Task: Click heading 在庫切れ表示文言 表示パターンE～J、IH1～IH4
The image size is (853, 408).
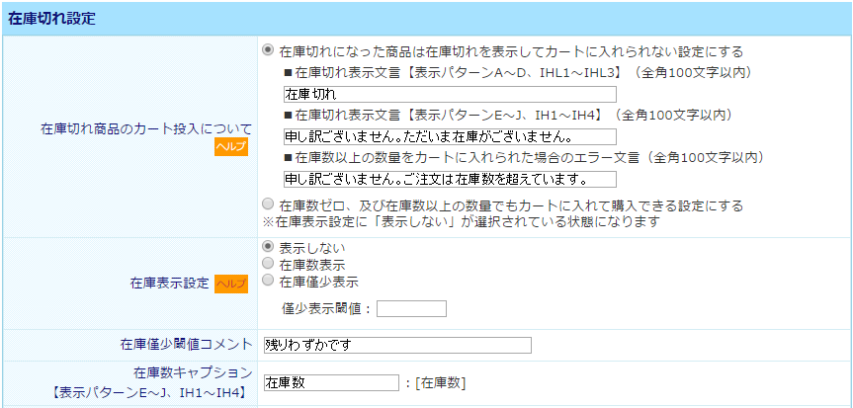Action: pyautogui.click(x=507, y=115)
